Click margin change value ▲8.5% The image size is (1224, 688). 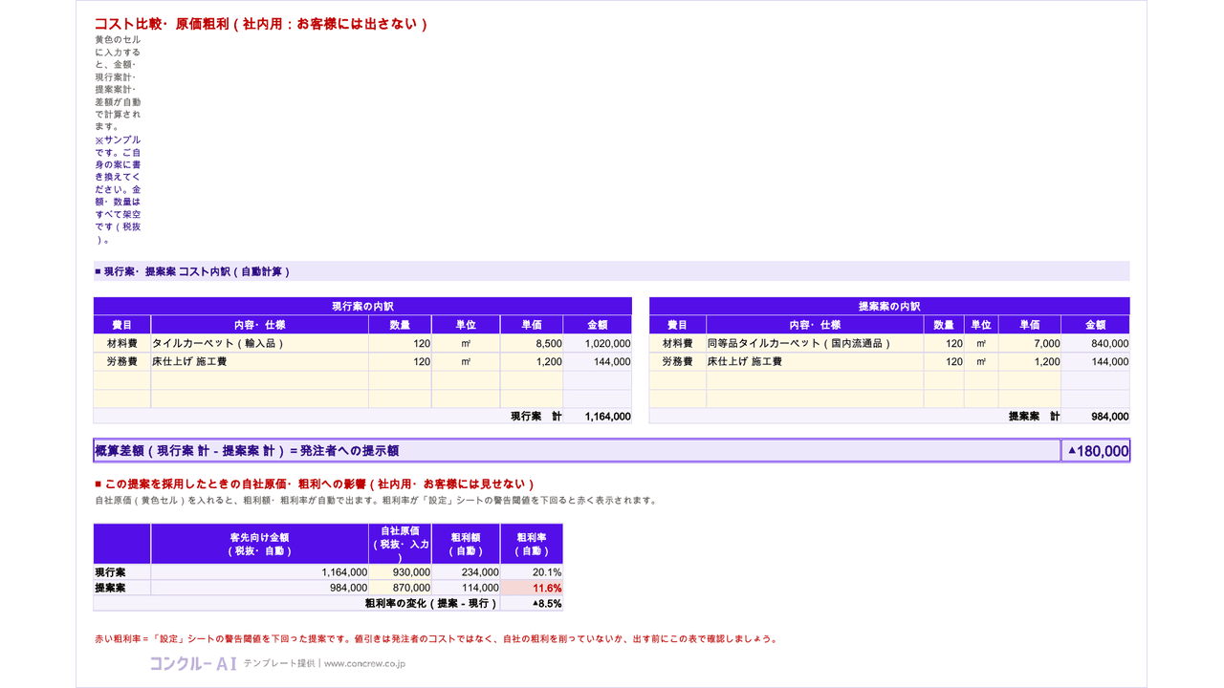pyautogui.click(x=532, y=604)
